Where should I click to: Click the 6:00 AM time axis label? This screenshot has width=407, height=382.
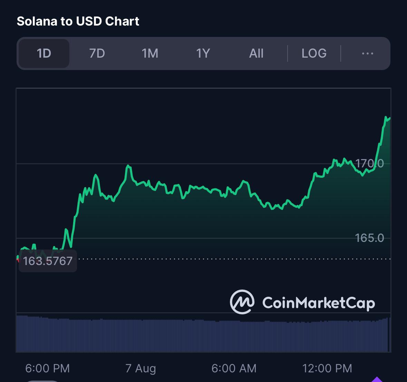point(234,368)
